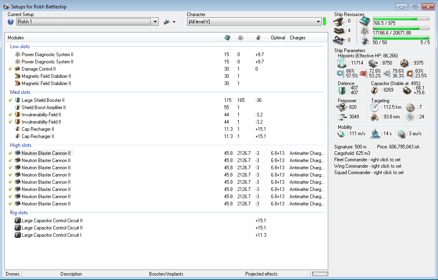Click the green skill status indicator bar
The height and width of the screenshot is (280, 438).
pyautogui.click(x=324, y=22)
